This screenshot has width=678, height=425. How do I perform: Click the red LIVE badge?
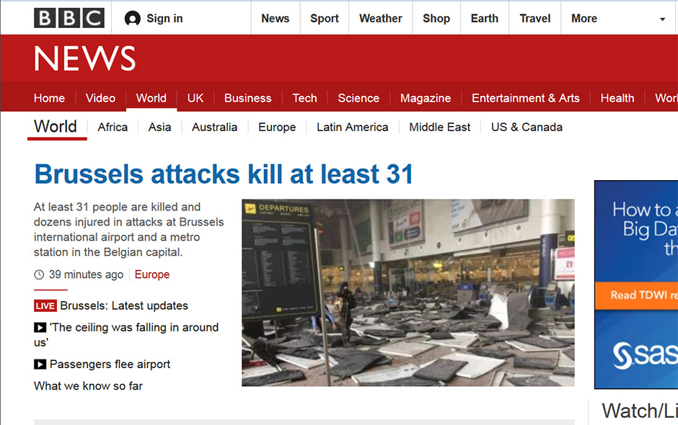(x=45, y=306)
